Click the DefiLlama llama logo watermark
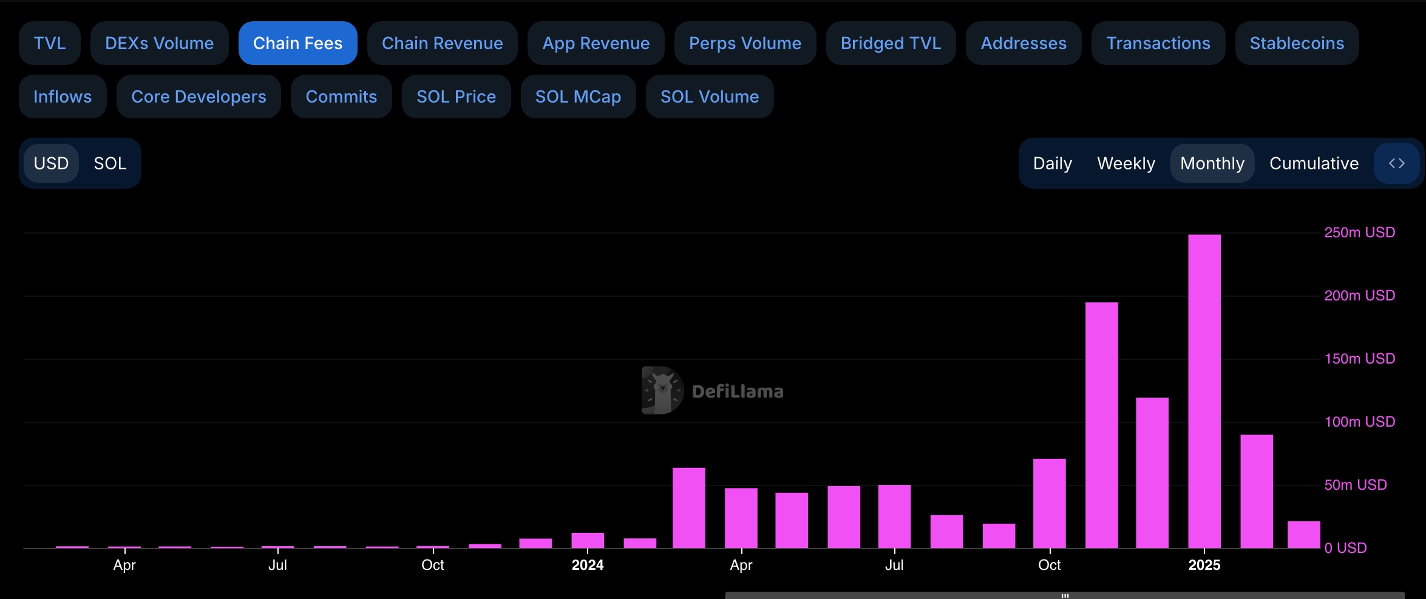1426x599 pixels. click(662, 390)
